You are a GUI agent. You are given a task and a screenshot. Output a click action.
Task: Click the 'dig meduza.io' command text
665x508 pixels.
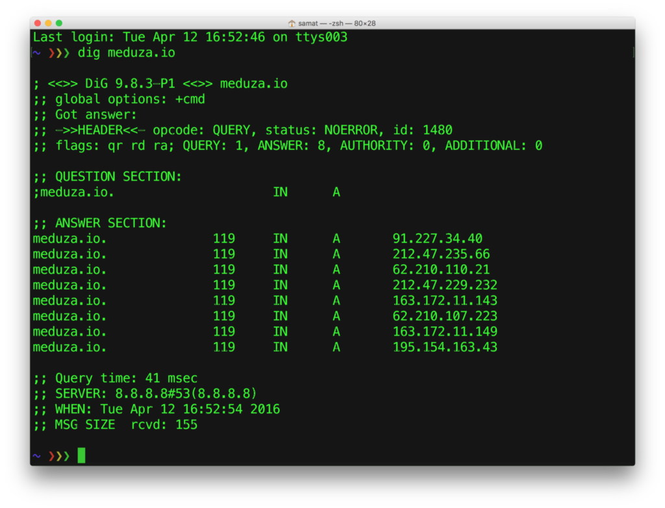tap(127, 53)
